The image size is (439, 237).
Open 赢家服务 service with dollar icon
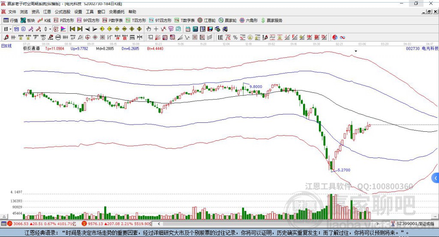click(x=271, y=21)
